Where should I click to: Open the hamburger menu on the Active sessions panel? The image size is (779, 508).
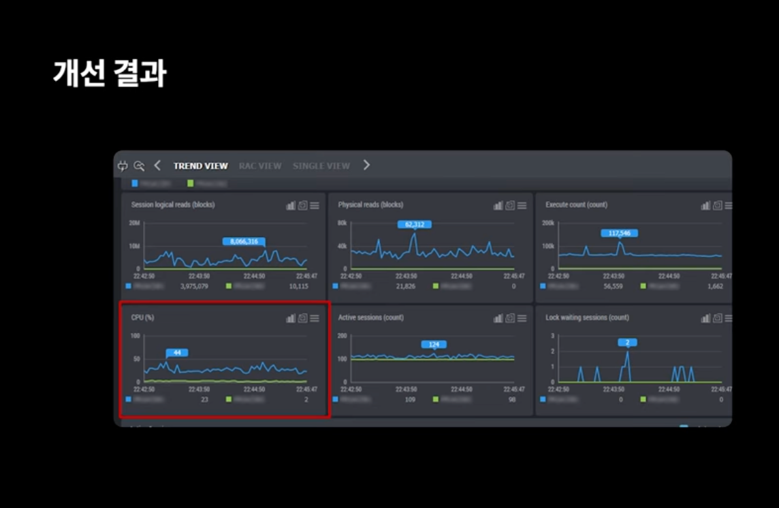(x=522, y=318)
